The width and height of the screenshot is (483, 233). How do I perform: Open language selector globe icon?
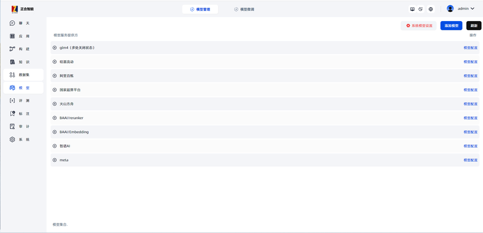[430, 9]
